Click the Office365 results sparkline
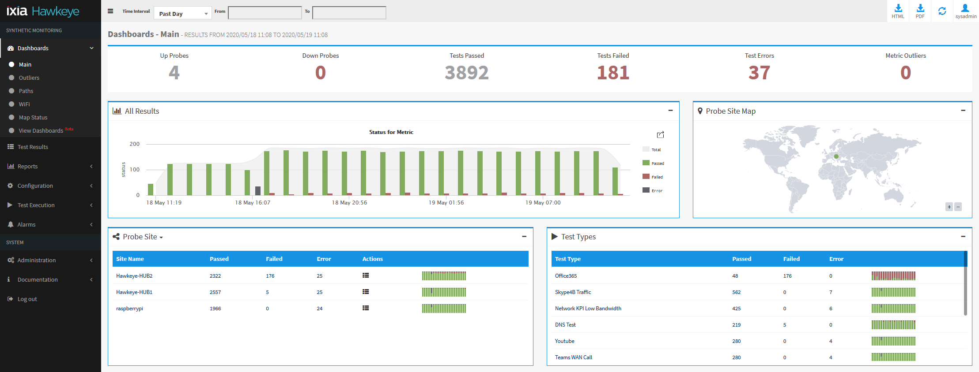Viewport: 979px width, 372px height. pyautogui.click(x=893, y=276)
